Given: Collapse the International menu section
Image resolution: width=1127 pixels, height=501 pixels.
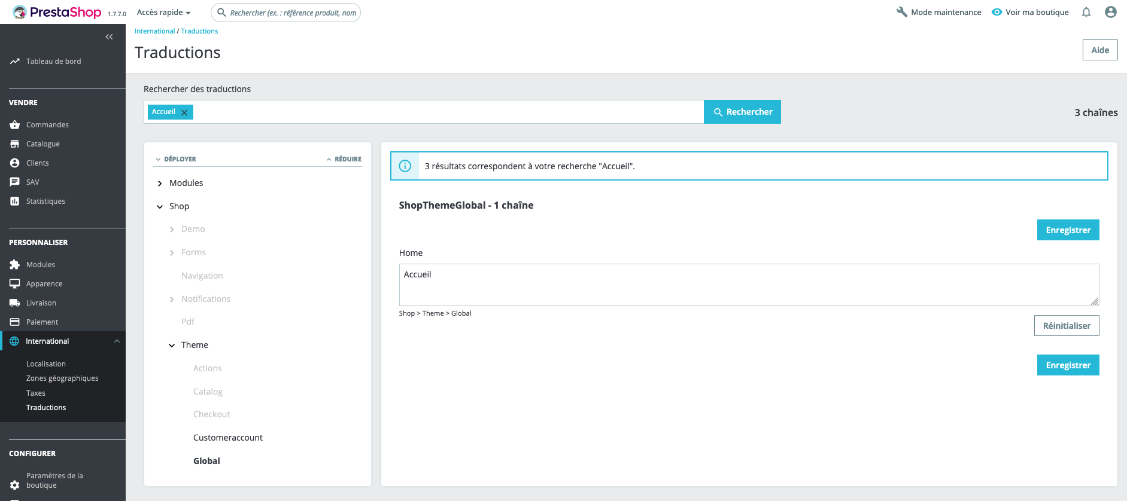Looking at the screenshot, I should [117, 341].
